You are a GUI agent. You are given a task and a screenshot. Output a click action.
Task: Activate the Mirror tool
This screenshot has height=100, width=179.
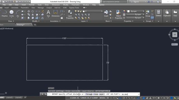[x=33, y=15]
